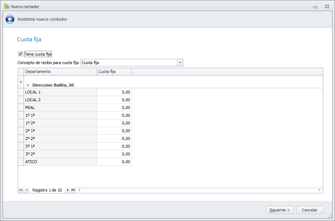
Task: Open the Concepto de recibo dropdown
Action: tap(180, 63)
